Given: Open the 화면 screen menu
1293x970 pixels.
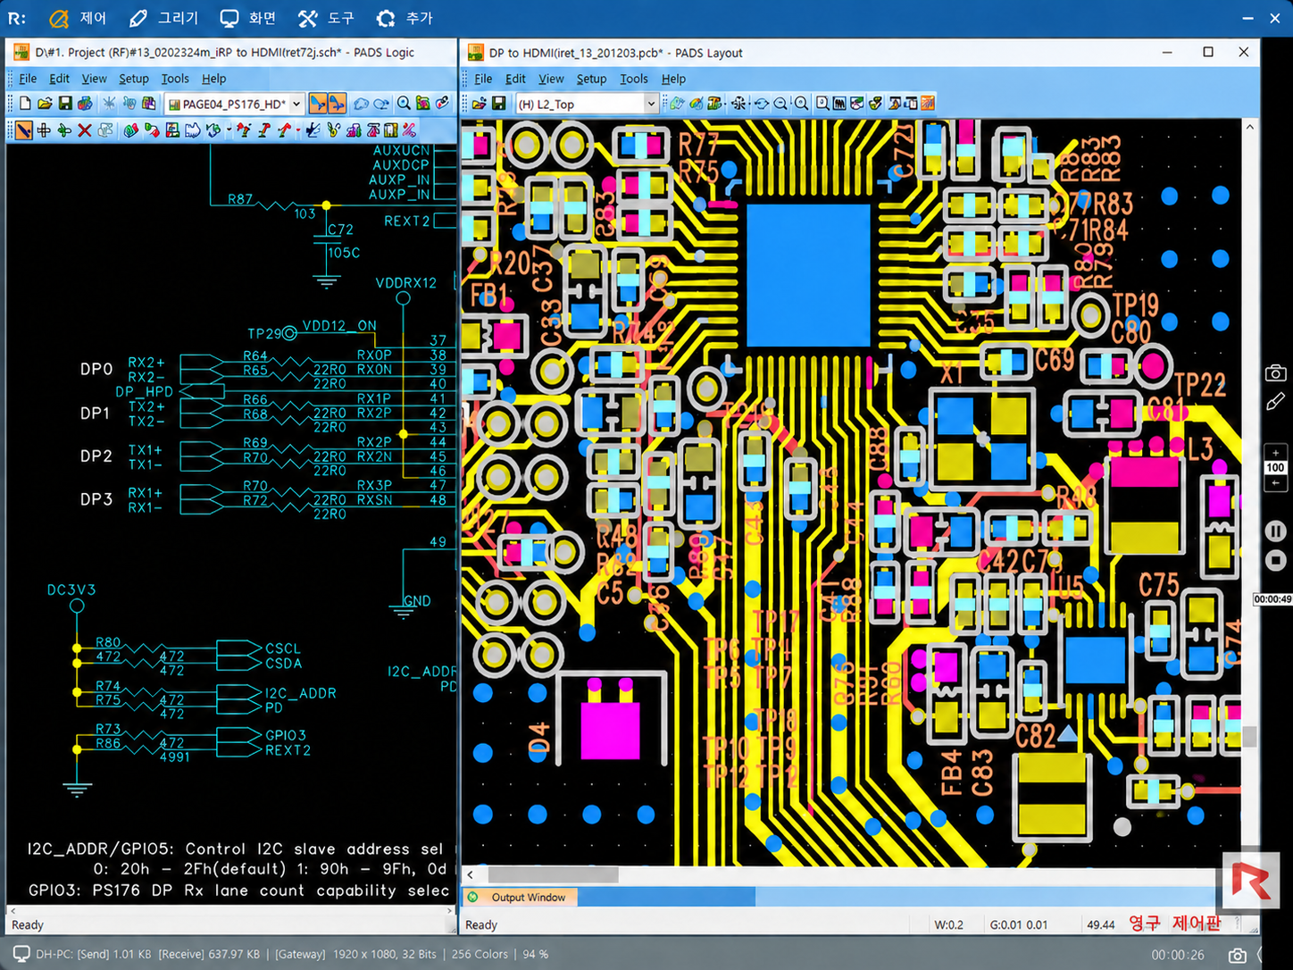Looking at the screenshot, I should pos(248,18).
